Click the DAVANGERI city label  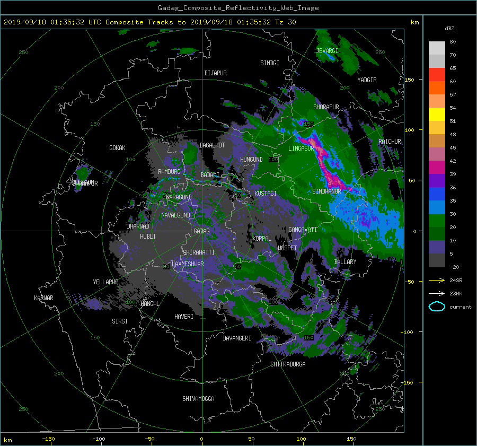[x=237, y=338]
